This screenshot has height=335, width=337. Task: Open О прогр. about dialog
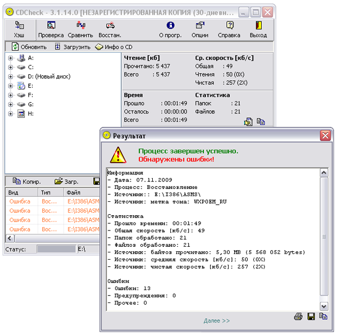170,29
